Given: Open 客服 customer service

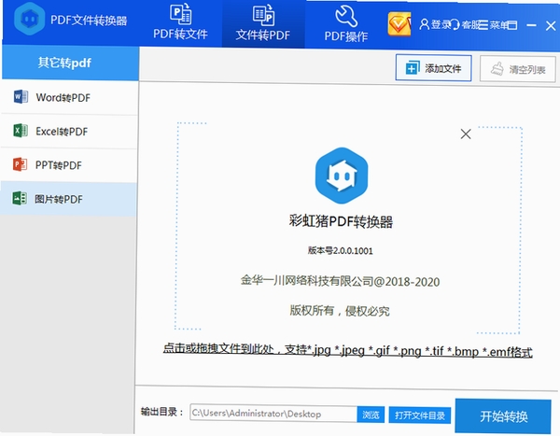Looking at the screenshot, I should click(465, 24).
